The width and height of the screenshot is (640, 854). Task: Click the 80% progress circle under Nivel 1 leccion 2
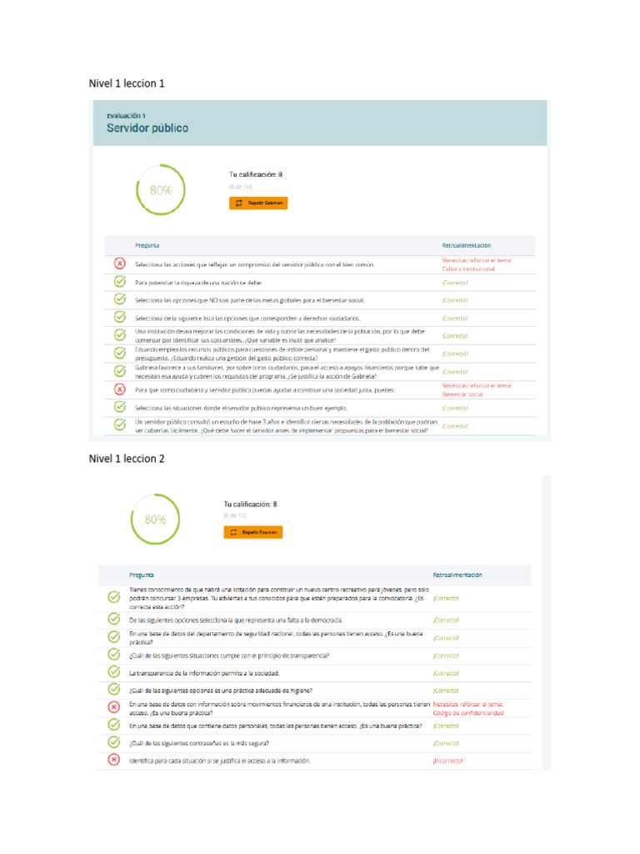[x=155, y=519]
